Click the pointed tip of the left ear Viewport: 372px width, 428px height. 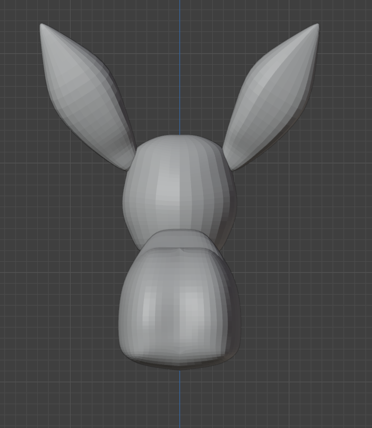tap(42, 26)
